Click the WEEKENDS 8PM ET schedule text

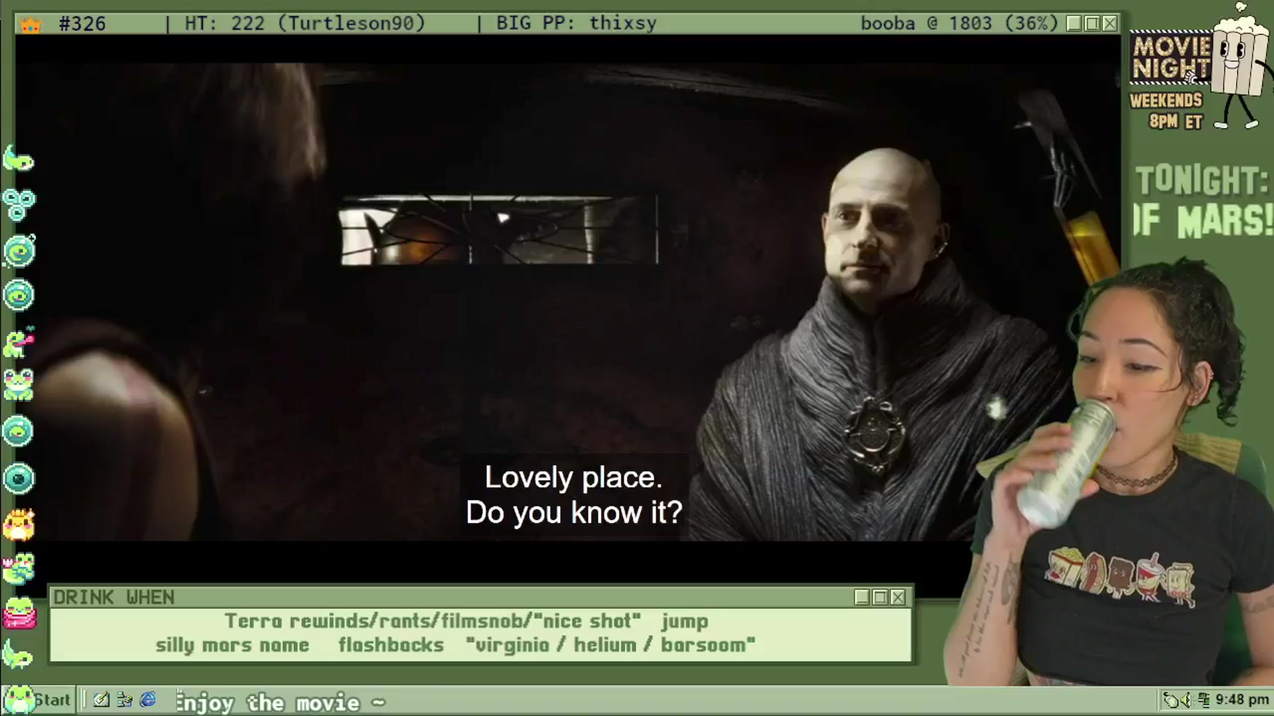pyautogui.click(x=1167, y=111)
